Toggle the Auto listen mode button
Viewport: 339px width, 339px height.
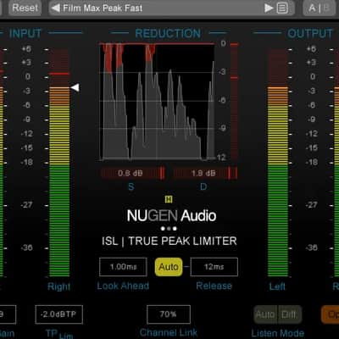tap(265, 314)
